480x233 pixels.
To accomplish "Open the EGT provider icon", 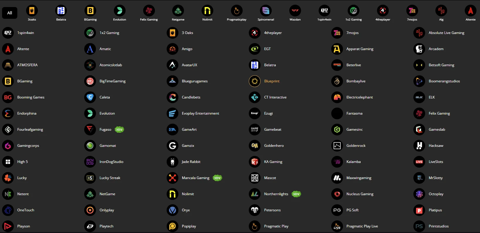I will pos(255,49).
